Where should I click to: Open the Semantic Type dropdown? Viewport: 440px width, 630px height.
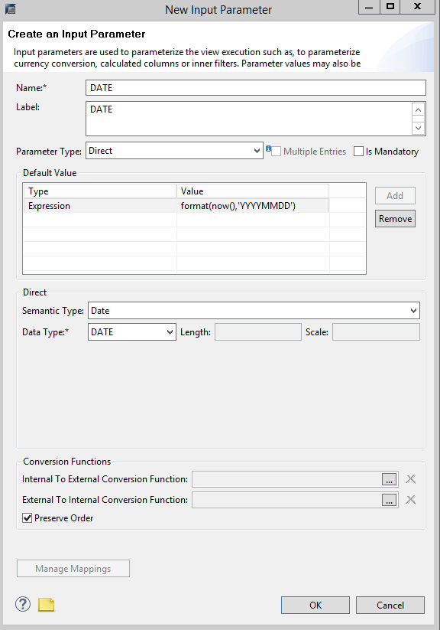coord(412,310)
